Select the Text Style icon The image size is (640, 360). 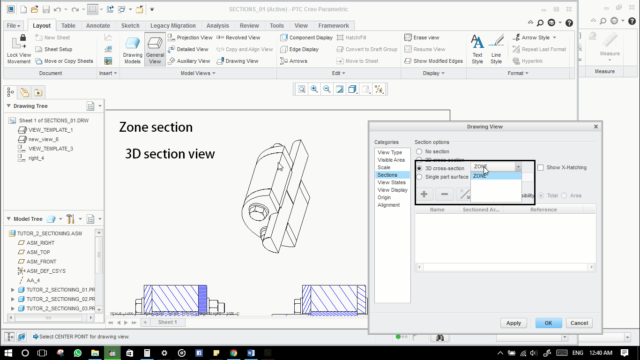click(x=477, y=43)
